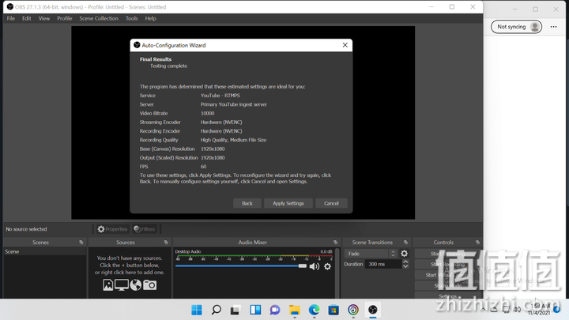Open Desktop Audio gear settings

tap(327, 266)
